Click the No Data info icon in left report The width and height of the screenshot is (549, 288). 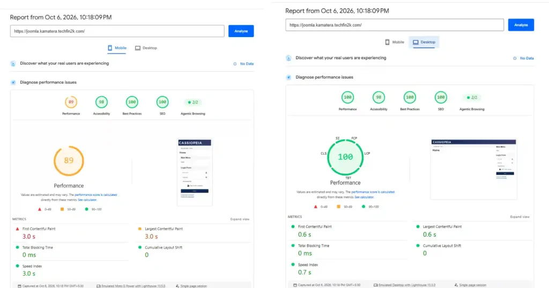(x=235, y=64)
